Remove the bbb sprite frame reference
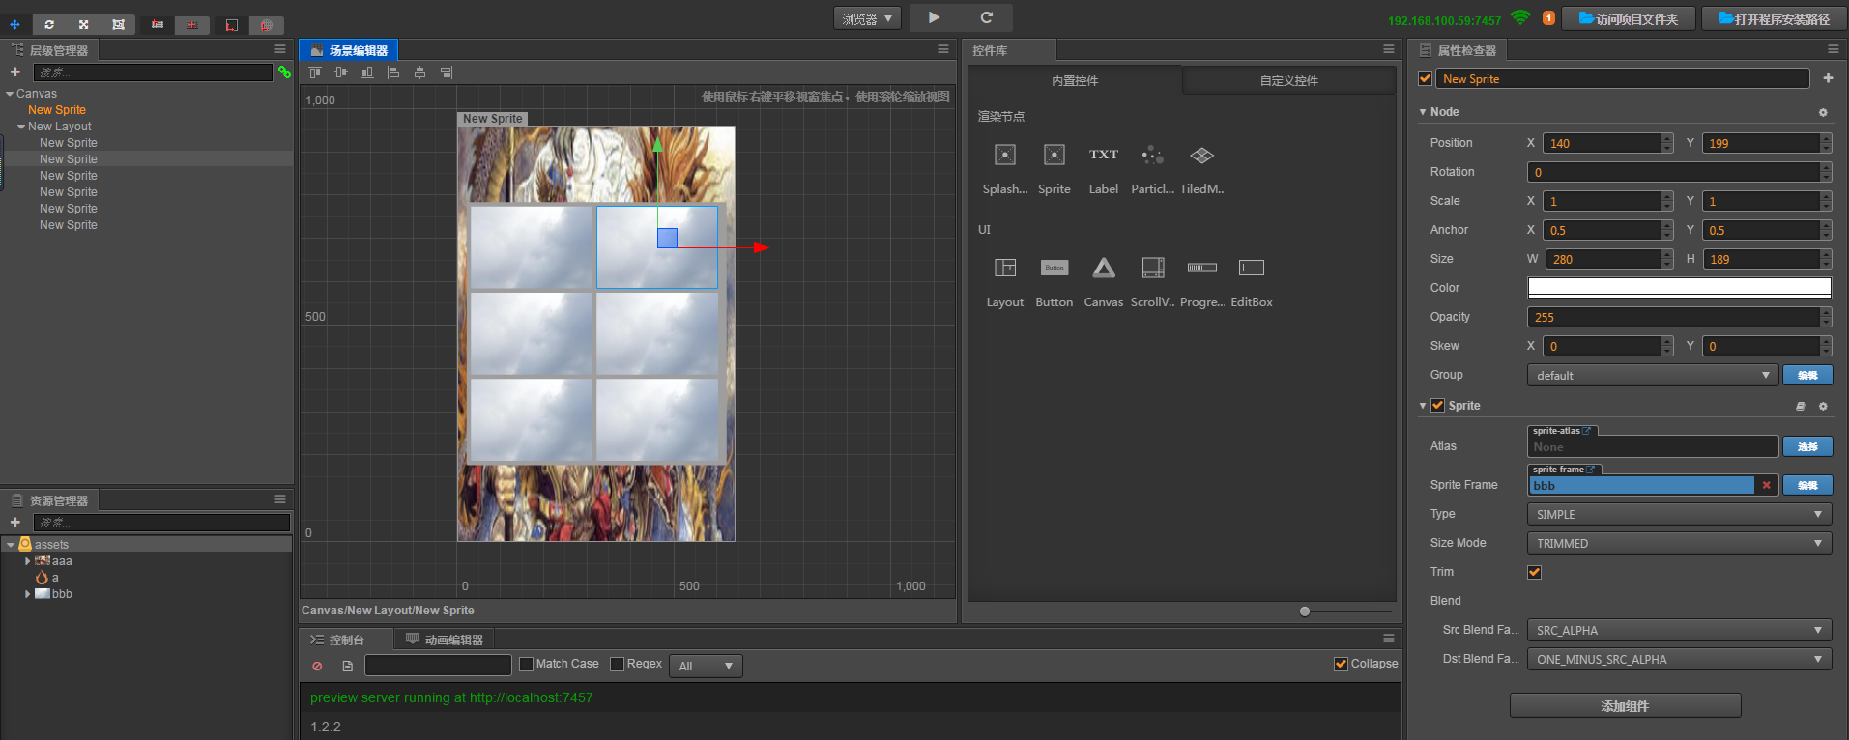1849x740 pixels. click(1766, 485)
